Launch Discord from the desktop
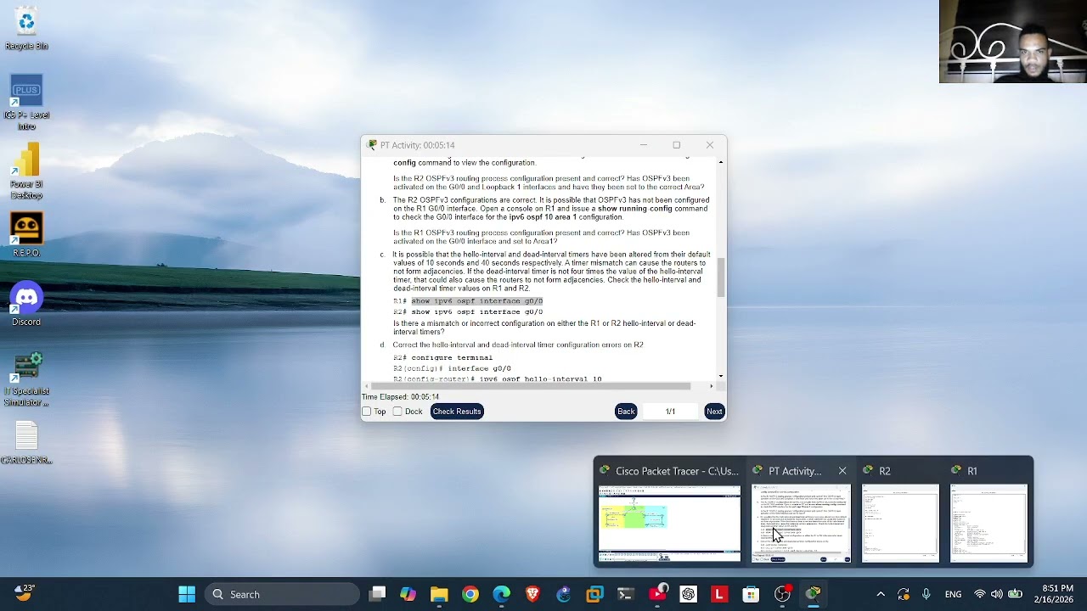Screen dimensions: 1087x611 pos(26,304)
